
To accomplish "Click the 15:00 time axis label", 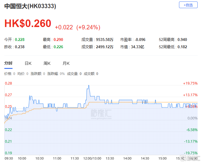I will pos(162,158).
